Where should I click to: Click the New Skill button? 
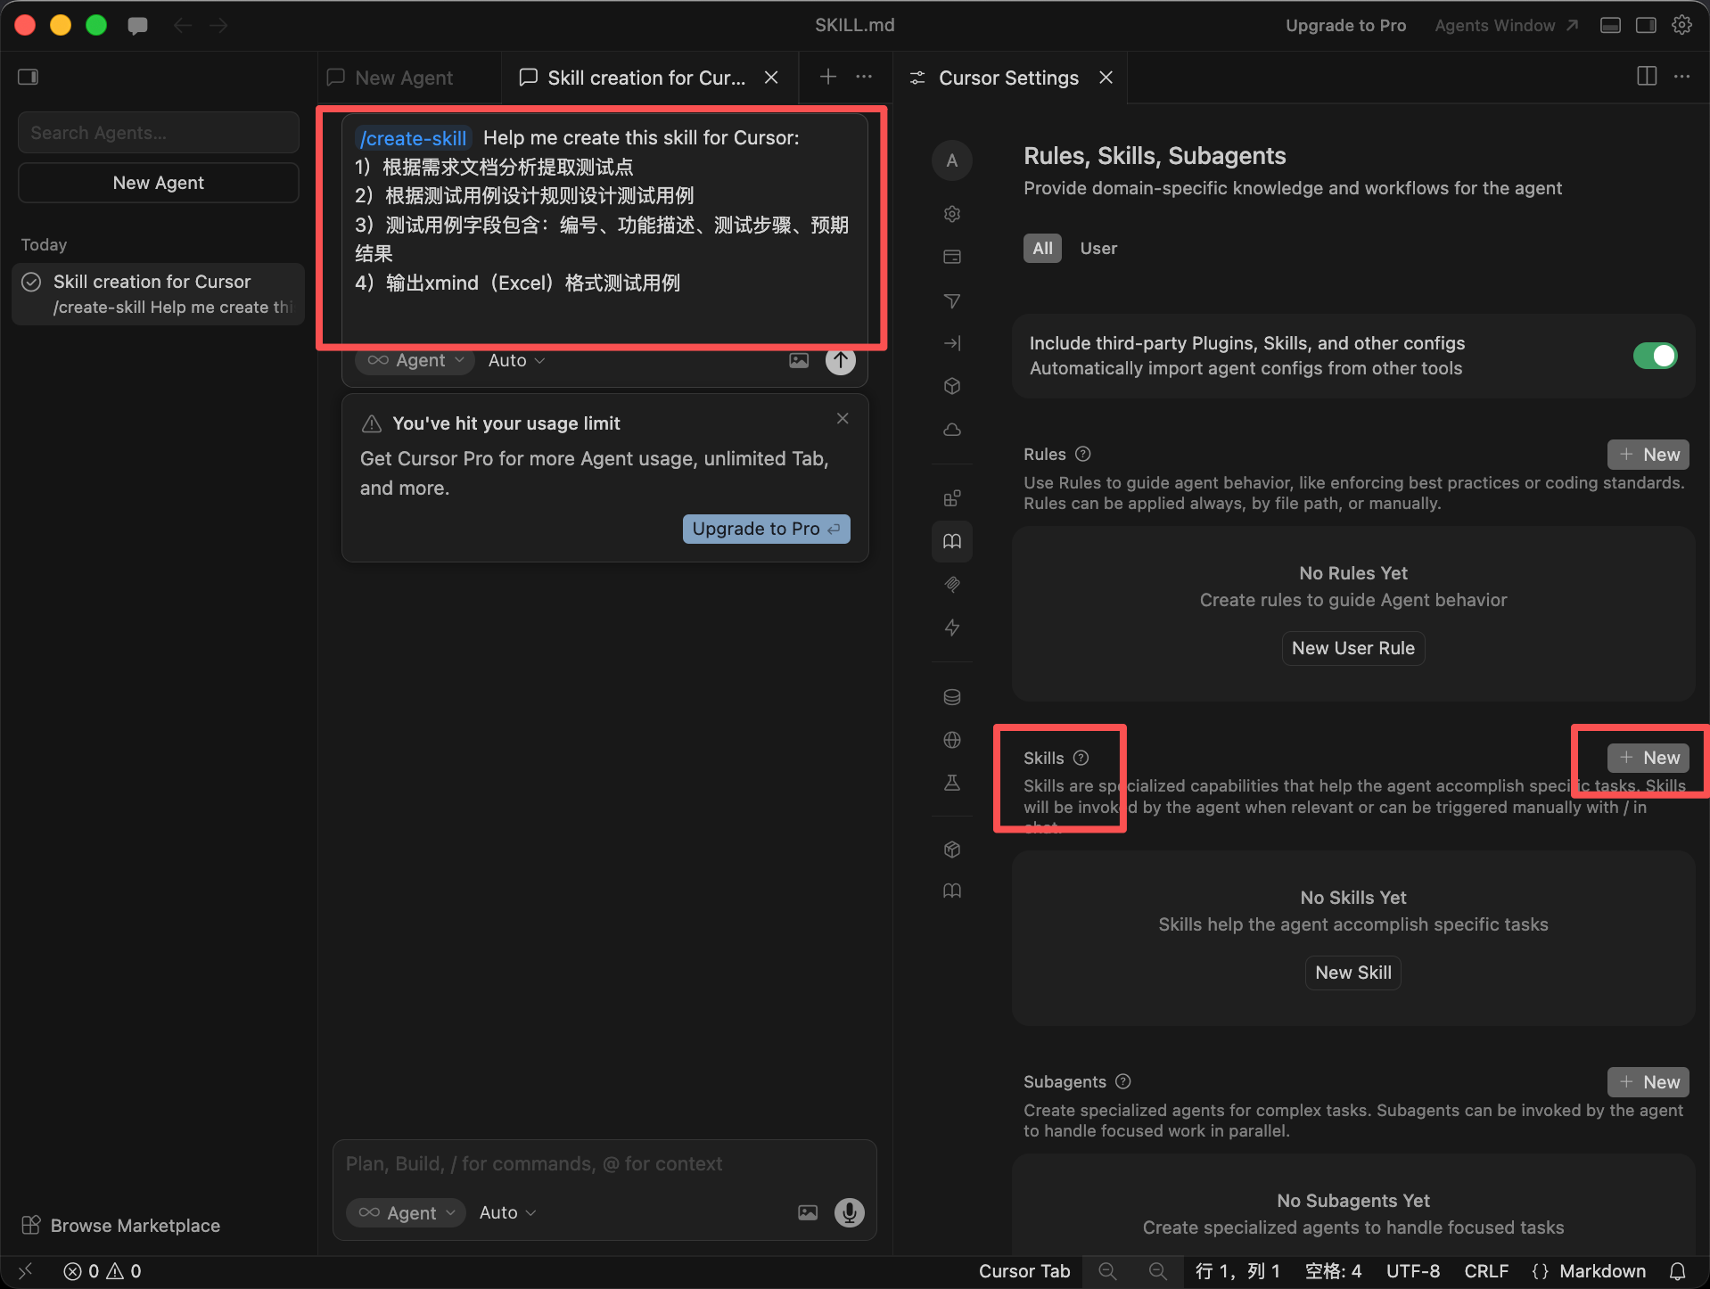click(1352, 973)
